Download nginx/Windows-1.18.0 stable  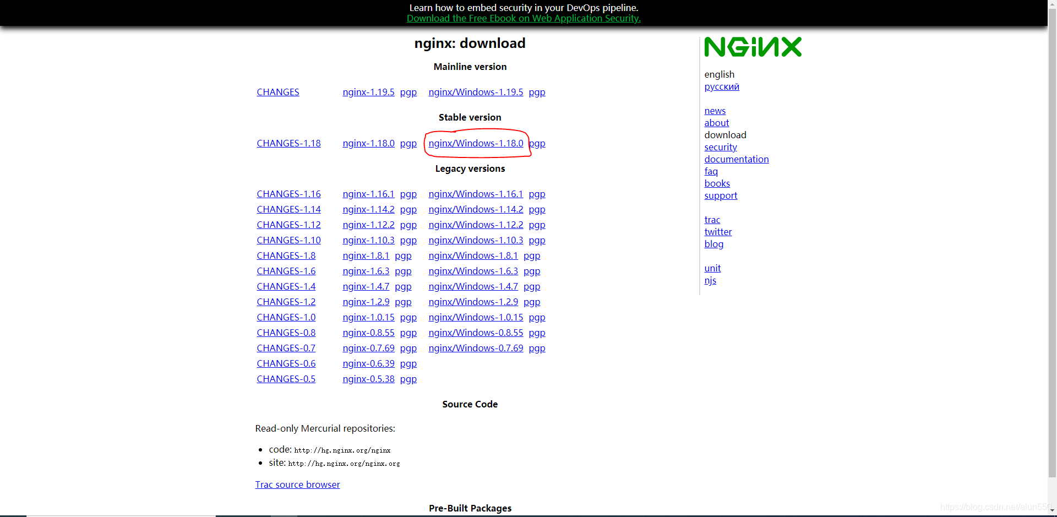[x=476, y=143]
